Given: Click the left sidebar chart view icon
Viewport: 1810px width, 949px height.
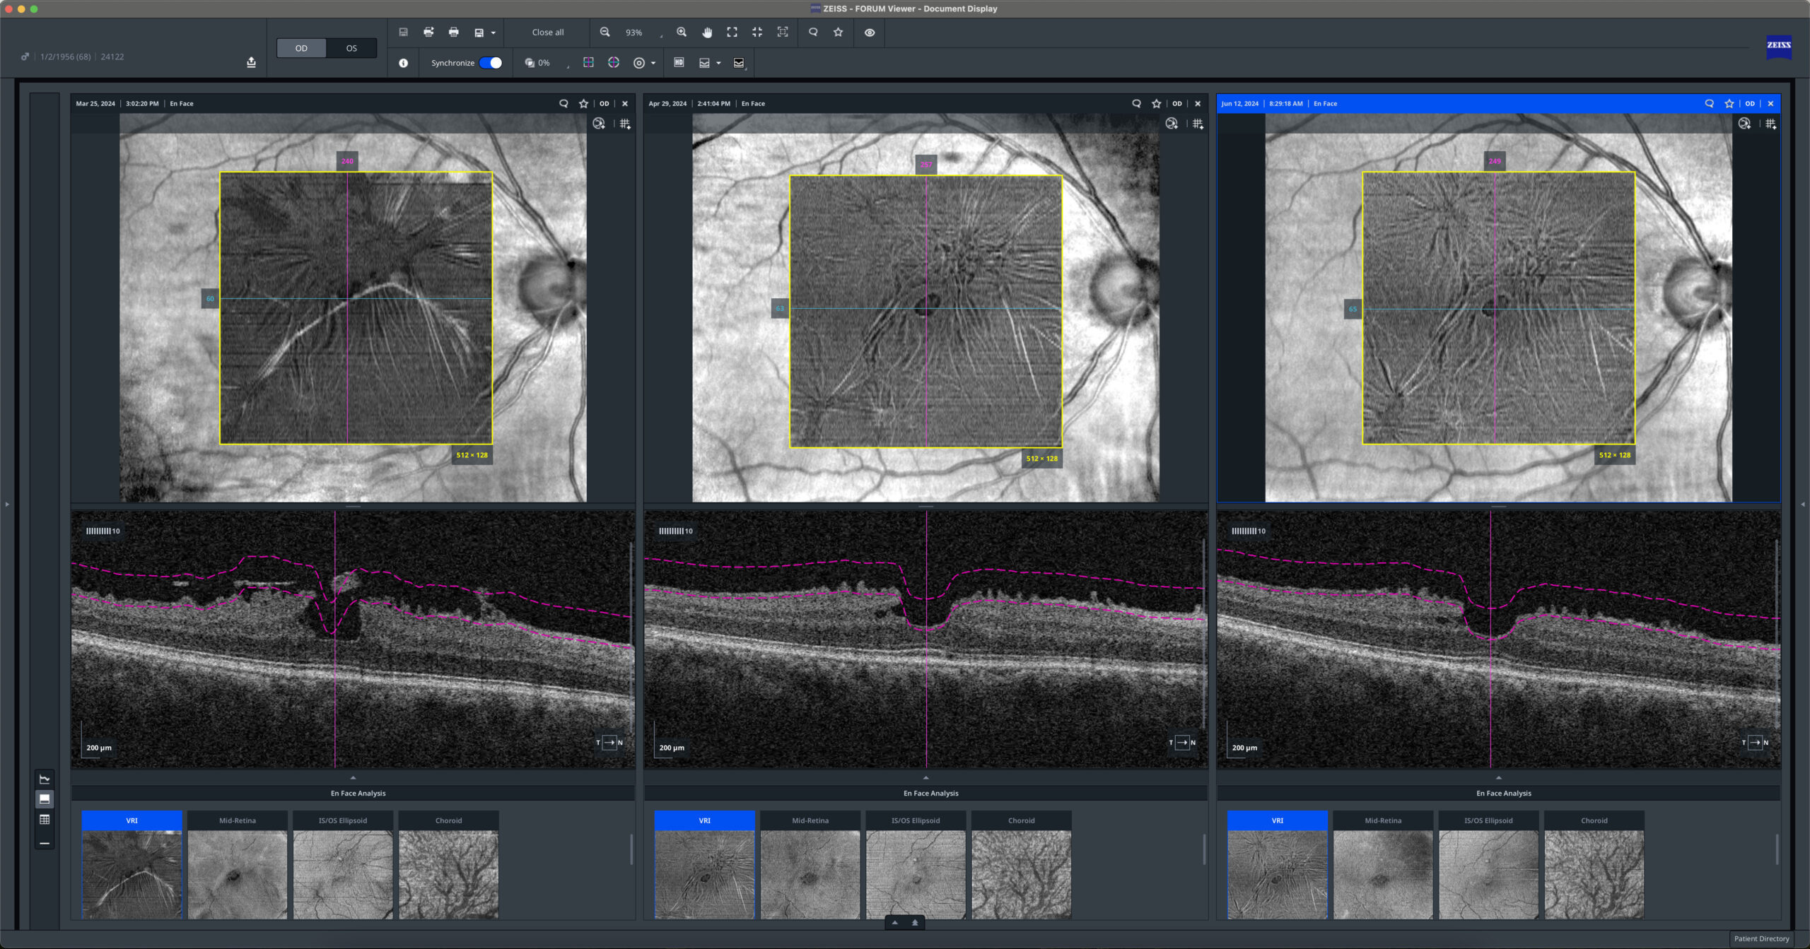Looking at the screenshot, I should (x=45, y=779).
